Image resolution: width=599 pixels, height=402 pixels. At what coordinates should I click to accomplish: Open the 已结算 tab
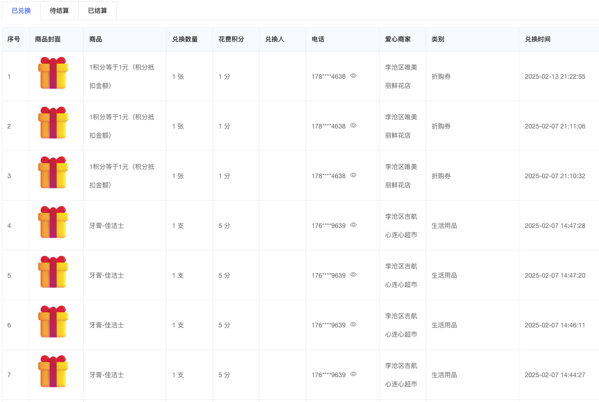[98, 11]
